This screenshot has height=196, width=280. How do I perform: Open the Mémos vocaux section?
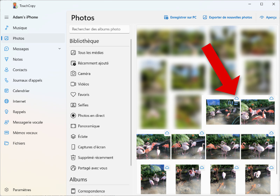[33, 133]
